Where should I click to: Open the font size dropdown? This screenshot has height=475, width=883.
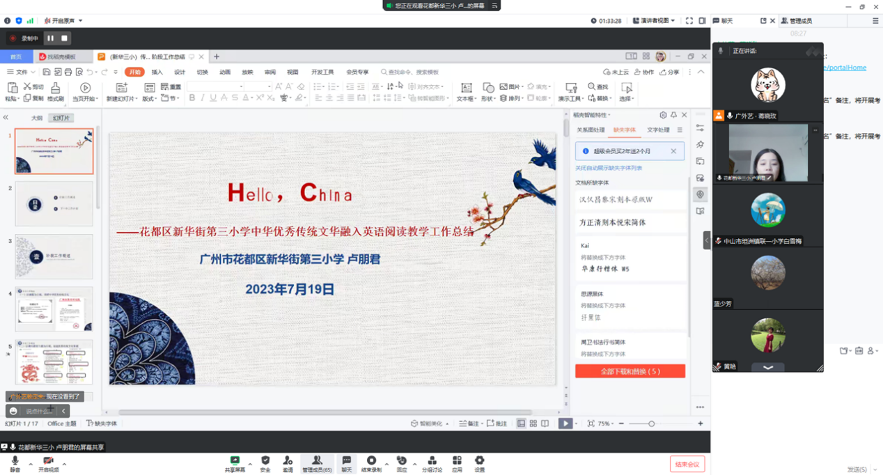tap(271, 86)
